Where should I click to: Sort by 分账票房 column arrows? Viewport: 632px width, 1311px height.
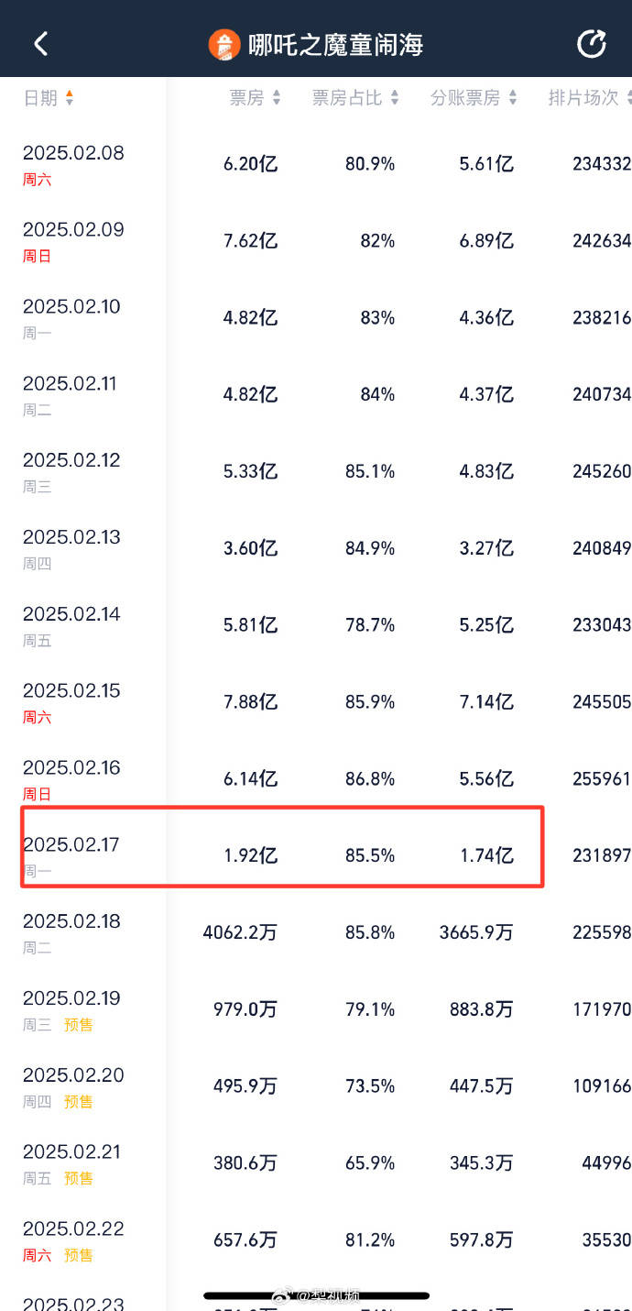coord(513,98)
